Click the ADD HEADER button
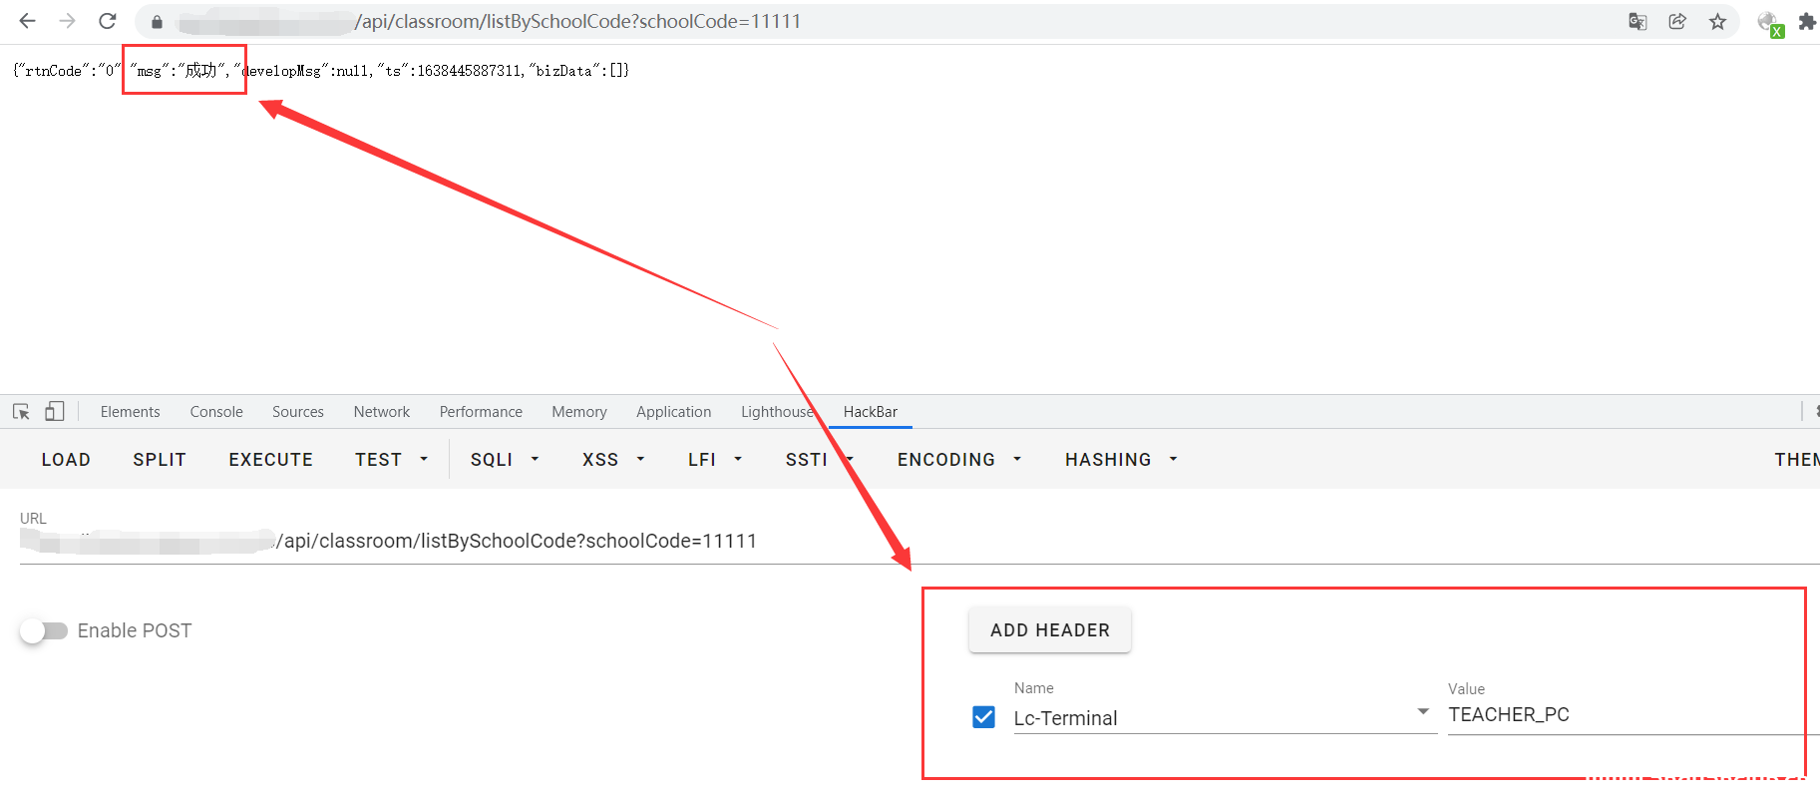 (1049, 630)
